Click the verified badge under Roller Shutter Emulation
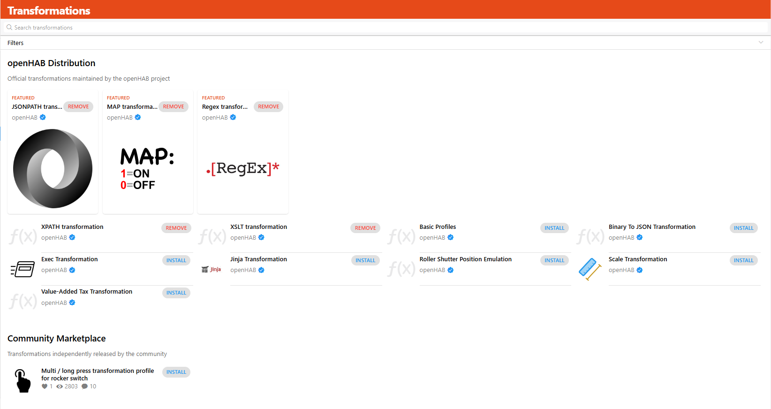The width and height of the screenshot is (771, 409). click(x=450, y=270)
